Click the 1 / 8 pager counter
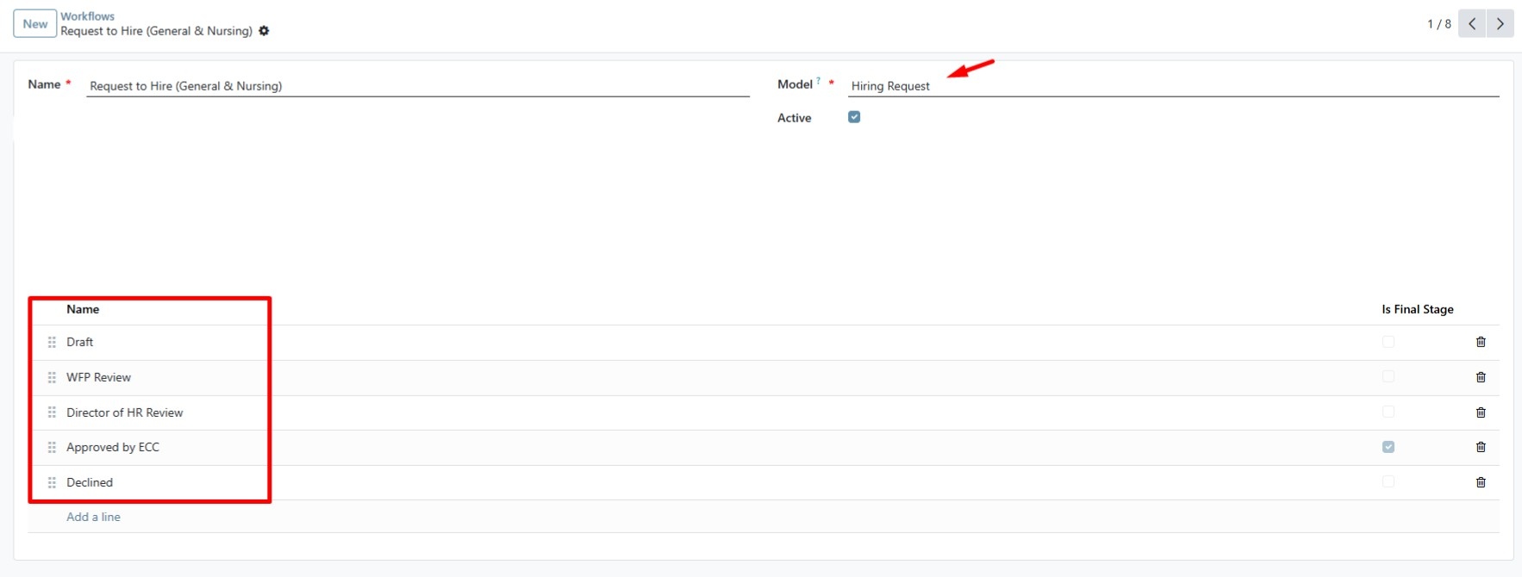The width and height of the screenshot is (1522, 577). click(x=1438, y=24)
